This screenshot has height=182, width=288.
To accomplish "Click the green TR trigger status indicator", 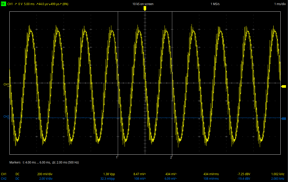I will click(x=4, y=4).
